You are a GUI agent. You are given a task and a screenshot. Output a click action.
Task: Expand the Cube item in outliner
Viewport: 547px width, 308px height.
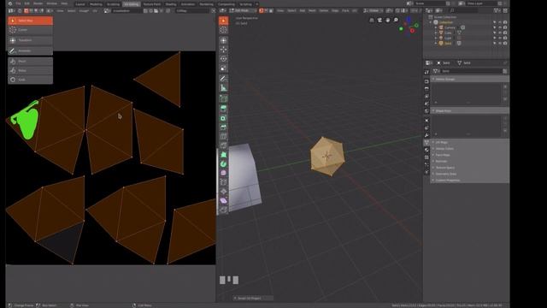point(436,33)
